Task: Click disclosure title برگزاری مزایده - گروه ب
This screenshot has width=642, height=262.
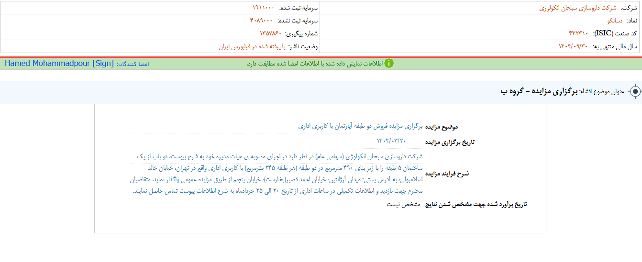Action: point(539,91)
